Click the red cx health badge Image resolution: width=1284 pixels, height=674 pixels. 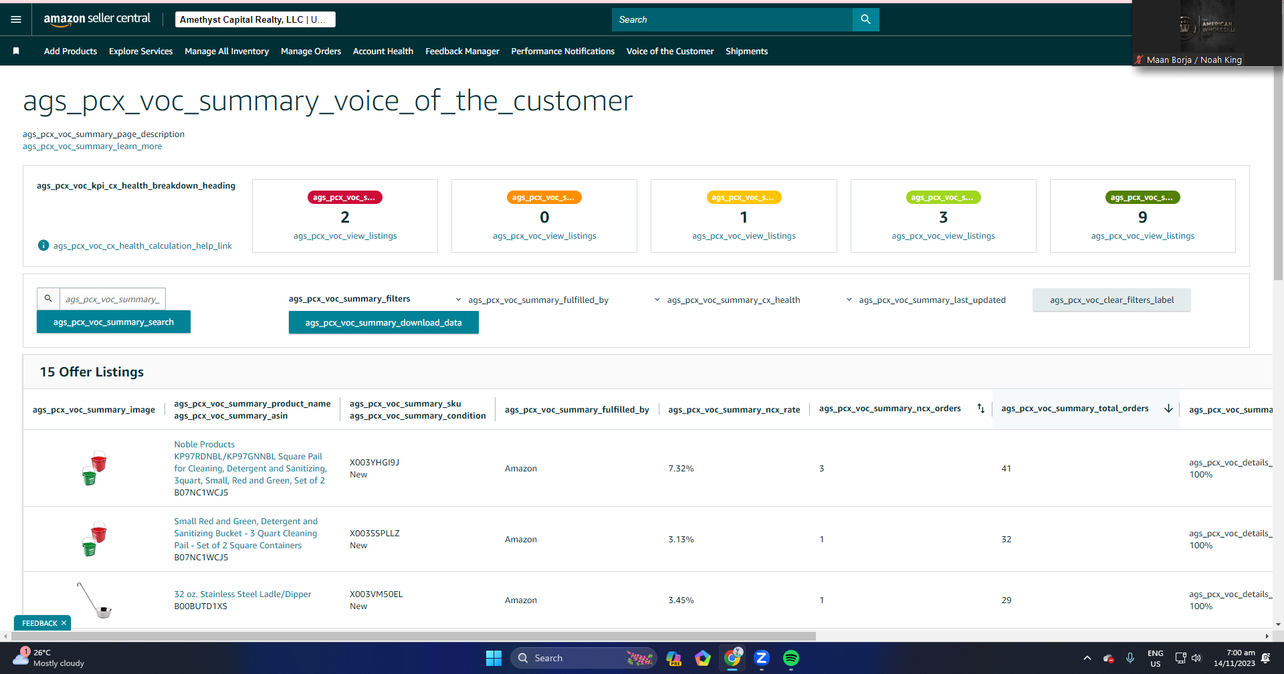point(345,197)
